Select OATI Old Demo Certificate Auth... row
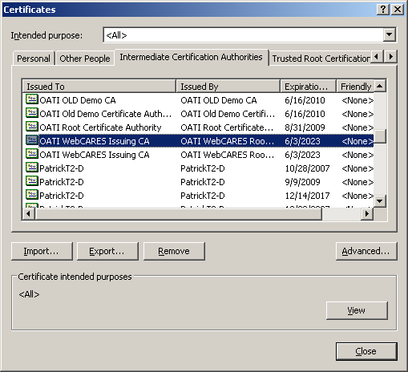 198,114
